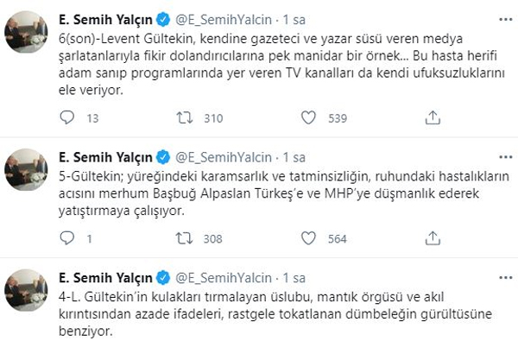Click the profile avatar of third tweet
Screen dimensions: 518x341
tap(26, 290)
